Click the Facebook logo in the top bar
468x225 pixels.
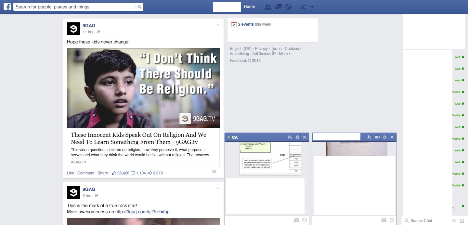tap(7, 7)
